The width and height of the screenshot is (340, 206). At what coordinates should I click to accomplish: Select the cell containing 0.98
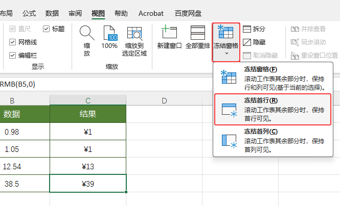pyautogui.click(x=25, y=132)
